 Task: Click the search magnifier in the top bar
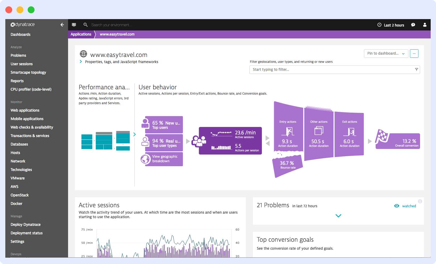pyautogui.click(x=85, y=25)
